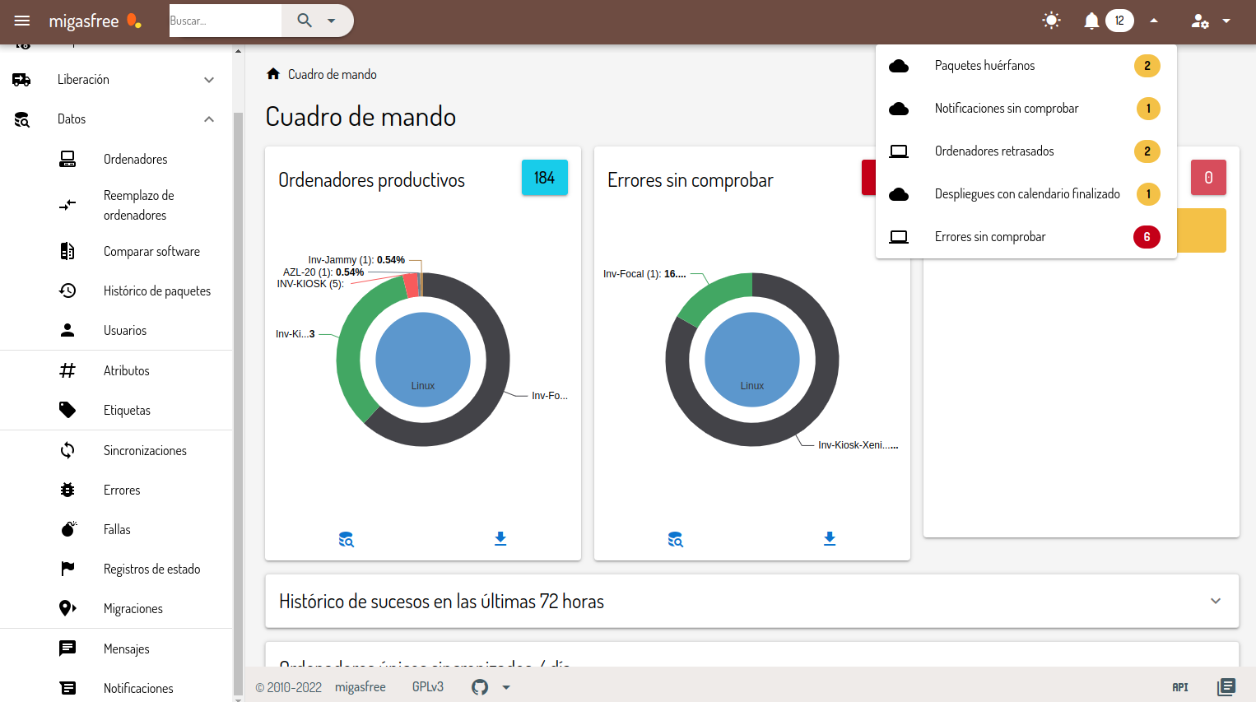The image size is (1256, 702).
Task: Open the search scope dropdown arrow
Action: 332,21
